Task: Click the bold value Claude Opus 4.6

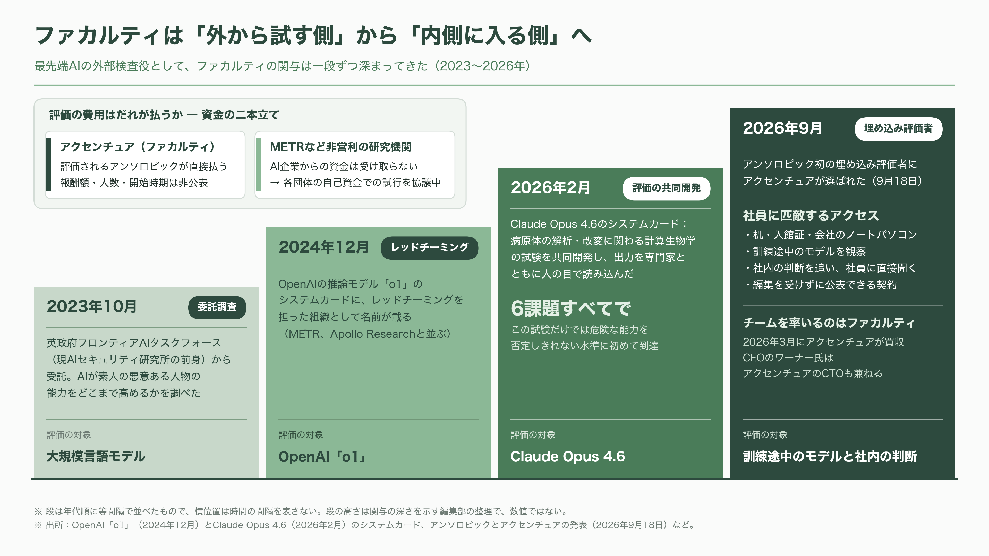Action: click(568, 456)
